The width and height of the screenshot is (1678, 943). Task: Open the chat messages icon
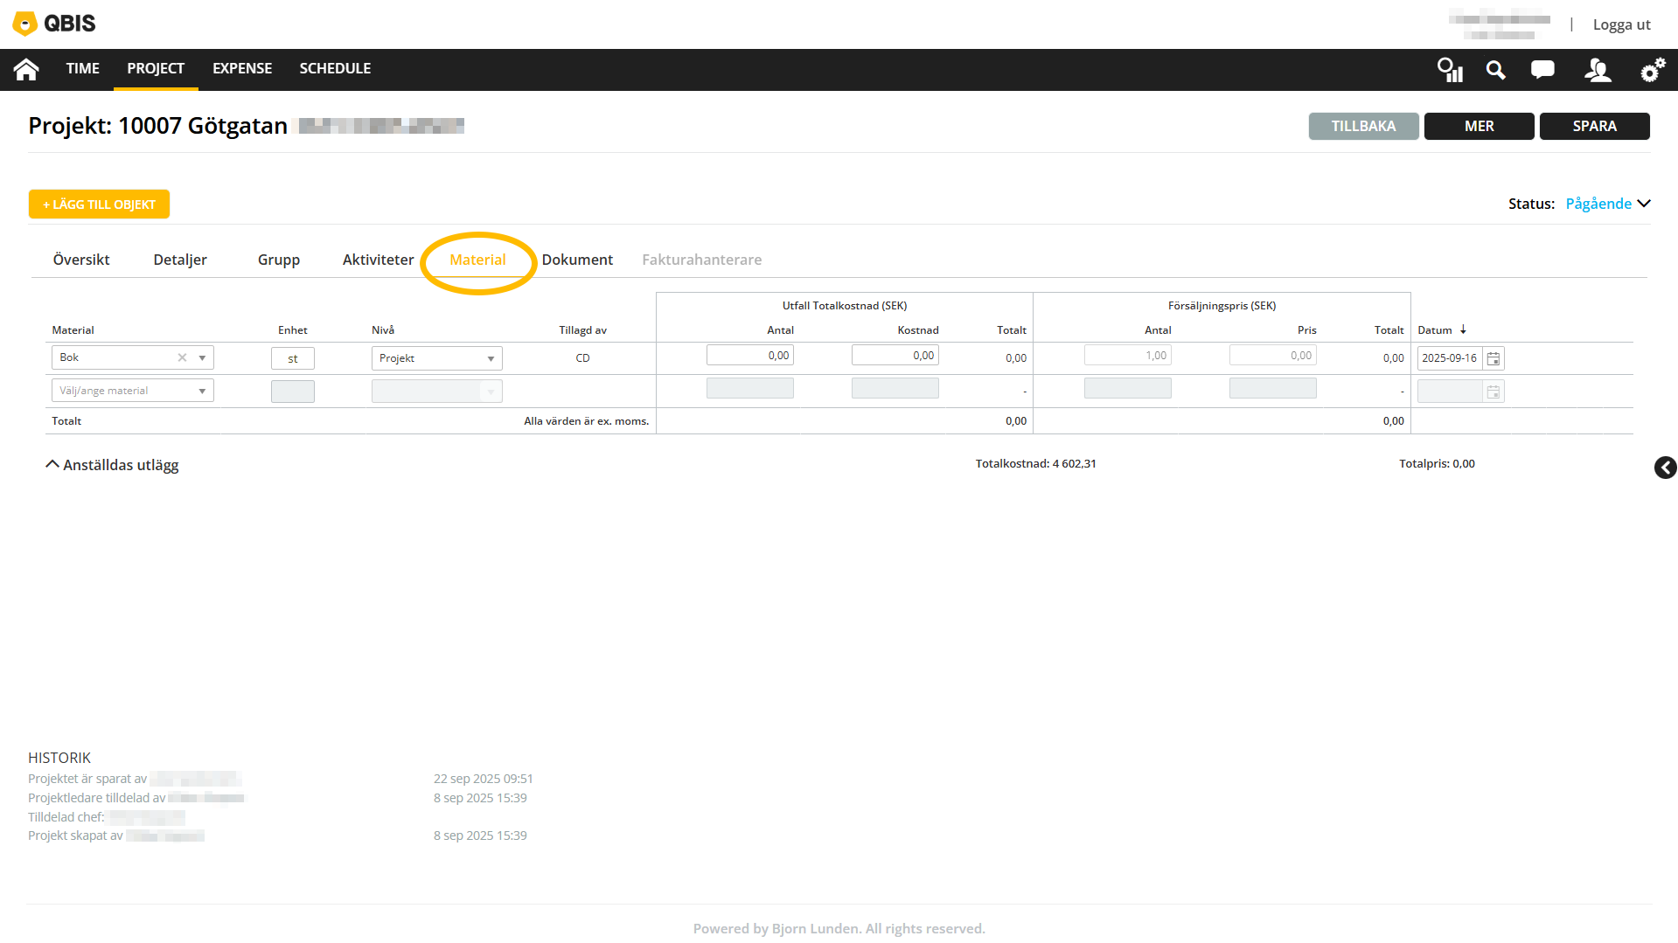pyautogui.click(x=1542, y=69)
